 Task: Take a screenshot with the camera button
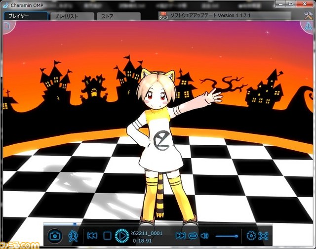click(x=55, y=236)
